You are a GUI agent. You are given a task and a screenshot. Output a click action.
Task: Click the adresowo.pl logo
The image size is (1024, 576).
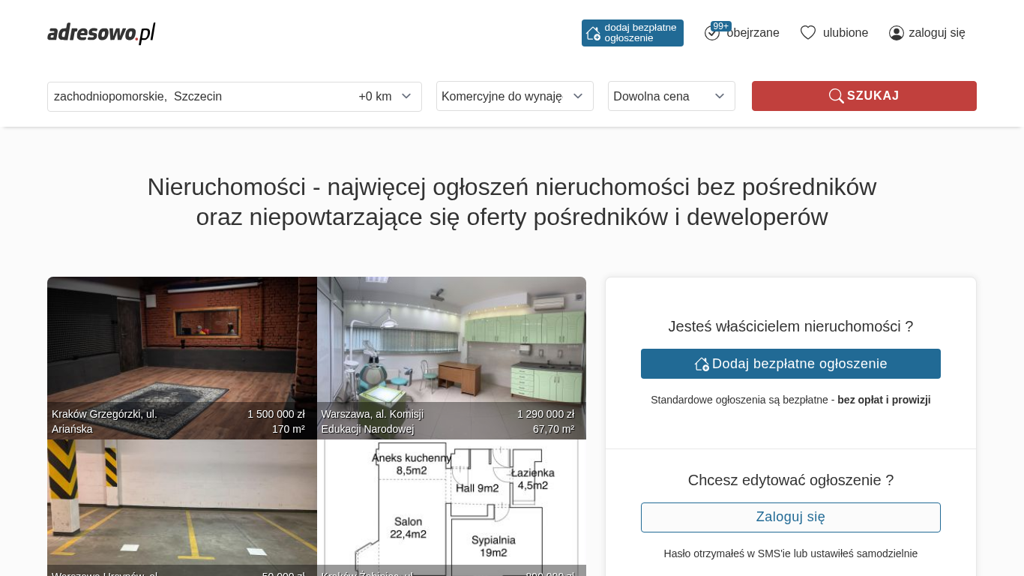(101, 33)
